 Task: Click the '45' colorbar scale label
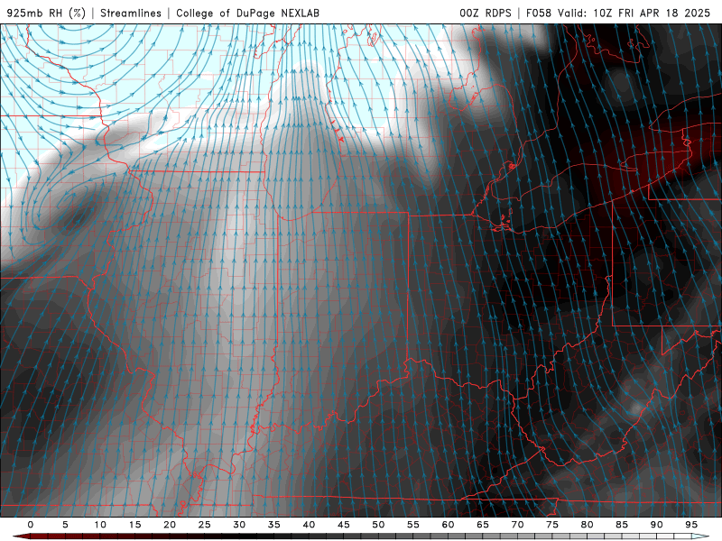click(344, 525)
